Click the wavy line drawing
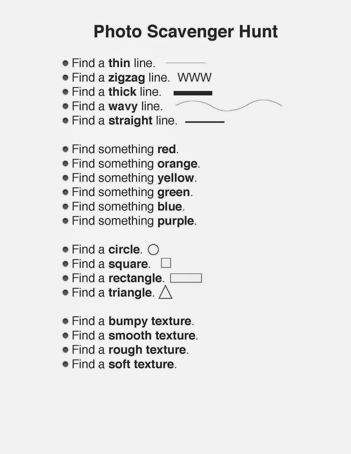The height and width of the screenshot is (454, 351). 229,105
